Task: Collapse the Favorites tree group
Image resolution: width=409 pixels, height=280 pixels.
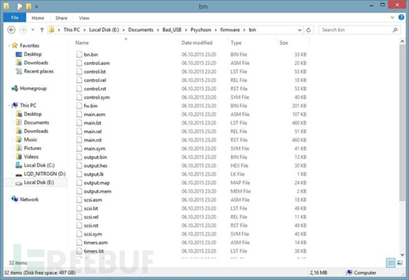Action: click(9, 46)
